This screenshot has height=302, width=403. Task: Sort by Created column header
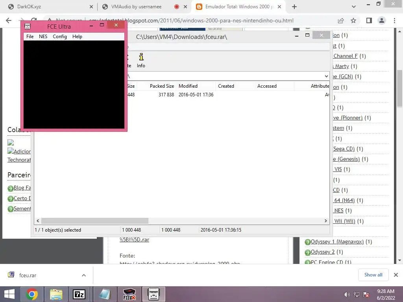click(x=226, y=86)
